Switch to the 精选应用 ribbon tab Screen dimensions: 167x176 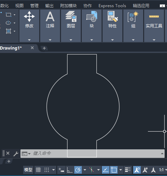[141, 6]
